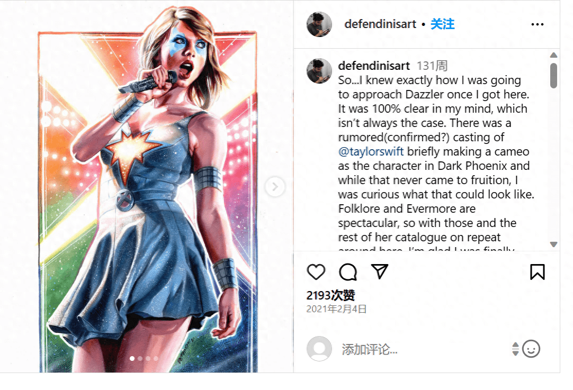Image resolution: width=573 pixels, height=390 pixels.
Task: Click the caption scrollbar down arrow
Action: 553,244
